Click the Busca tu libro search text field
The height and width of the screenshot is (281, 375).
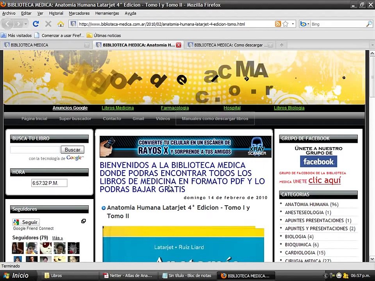35,149
